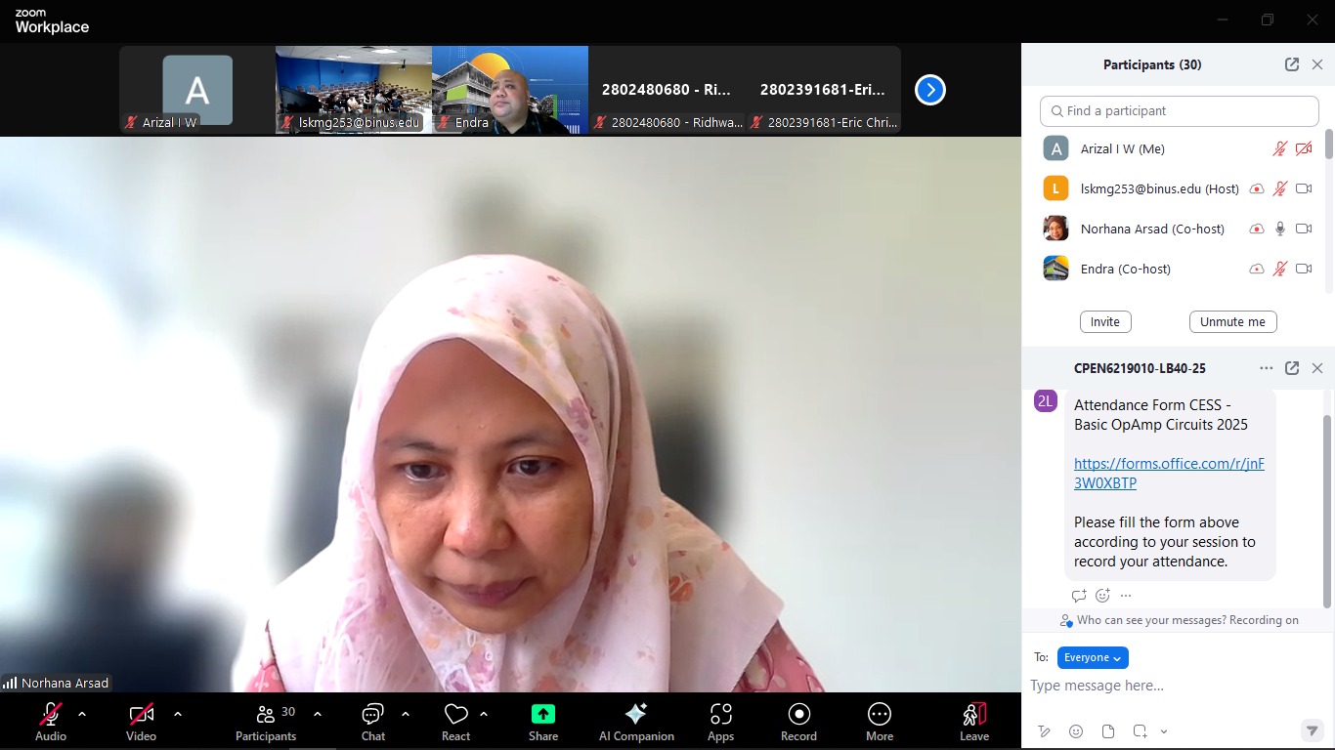
Task: Open more actions for attendance message
Action: point(1126,596)
